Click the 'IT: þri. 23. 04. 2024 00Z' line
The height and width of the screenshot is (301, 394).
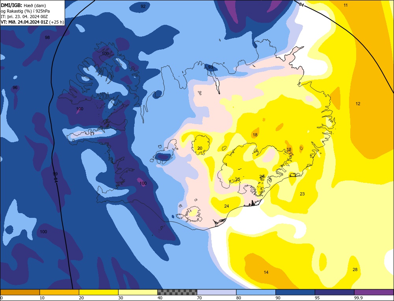pos(24,16)
